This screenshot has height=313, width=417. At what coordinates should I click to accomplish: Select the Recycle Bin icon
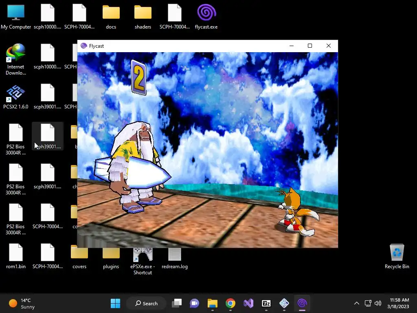397,256
